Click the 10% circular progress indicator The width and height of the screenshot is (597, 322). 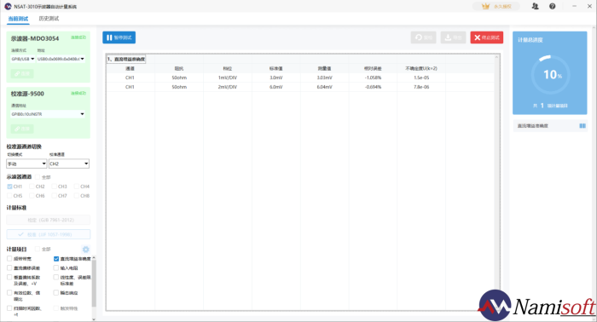550,74
